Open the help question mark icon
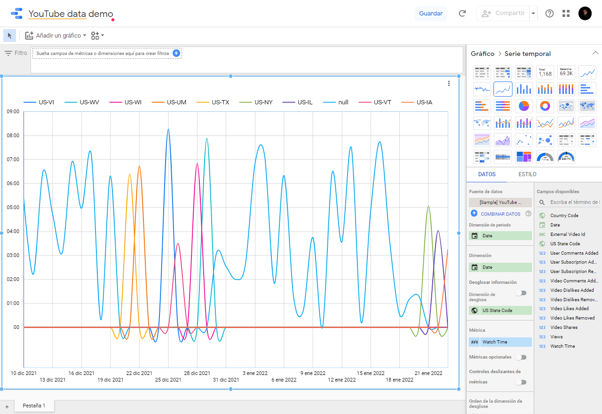The height and width of the screenshot is (414, 602). click(549, 14)
